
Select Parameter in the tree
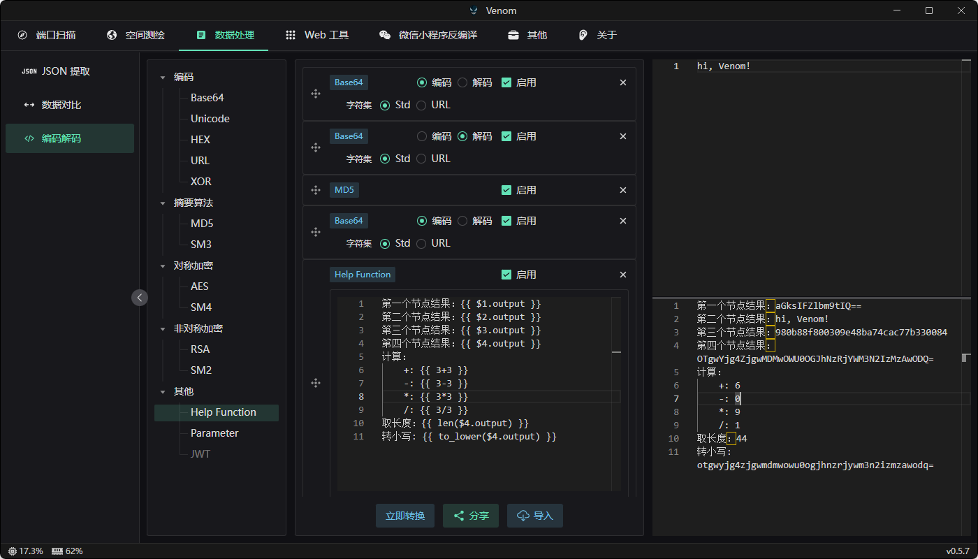pos(214,433)
